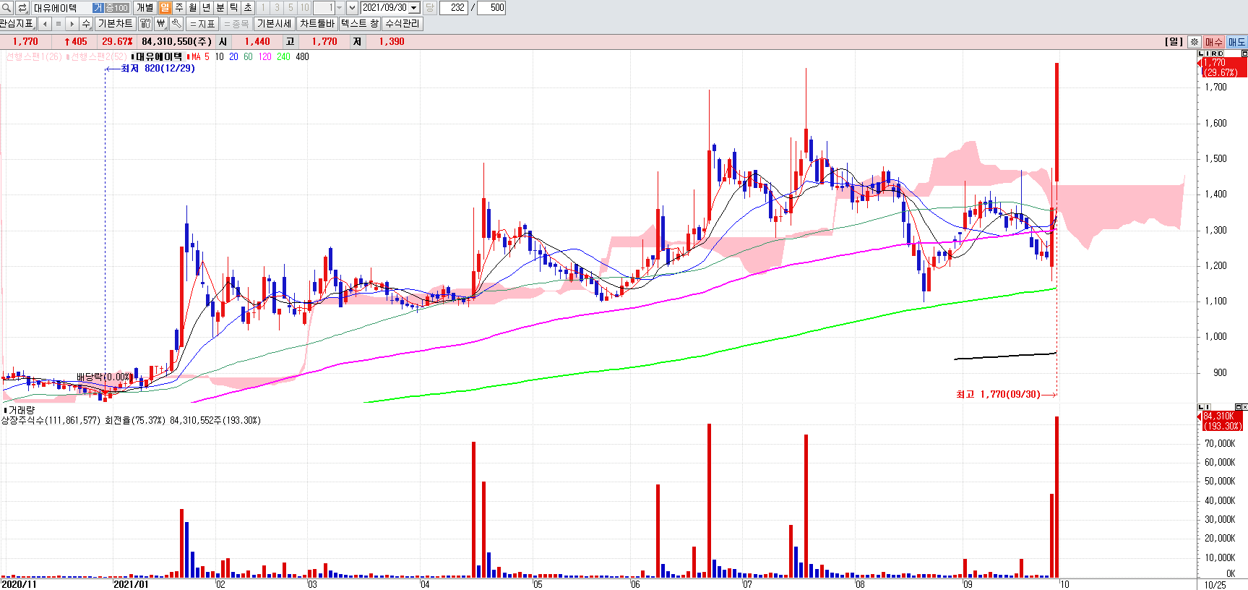Select the 5 interval preset button

[x=291, y=7]
